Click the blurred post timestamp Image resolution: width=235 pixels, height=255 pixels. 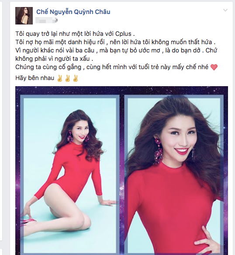(45, 21)
